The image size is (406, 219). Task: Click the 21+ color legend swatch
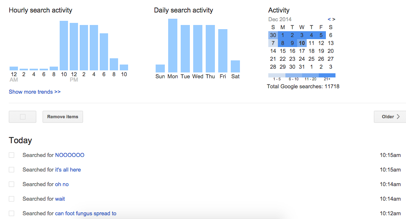click(x=327, y=75)
